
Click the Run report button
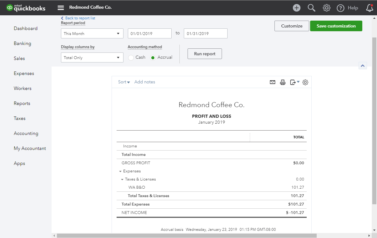(204, 54)
